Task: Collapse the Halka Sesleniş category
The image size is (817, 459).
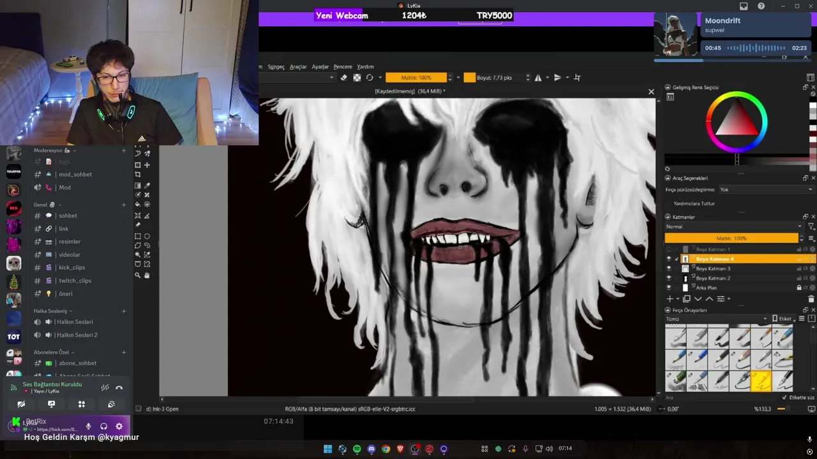Action: 53,311
